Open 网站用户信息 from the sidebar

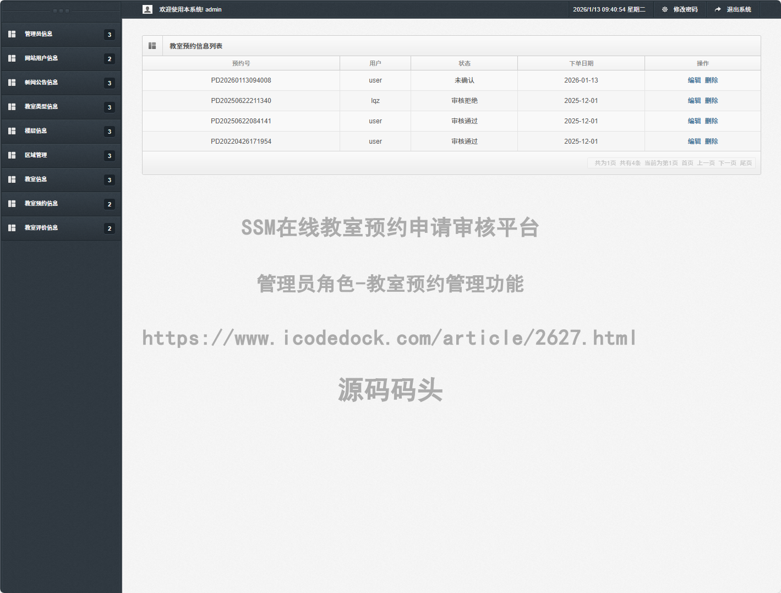coord(41,58)
